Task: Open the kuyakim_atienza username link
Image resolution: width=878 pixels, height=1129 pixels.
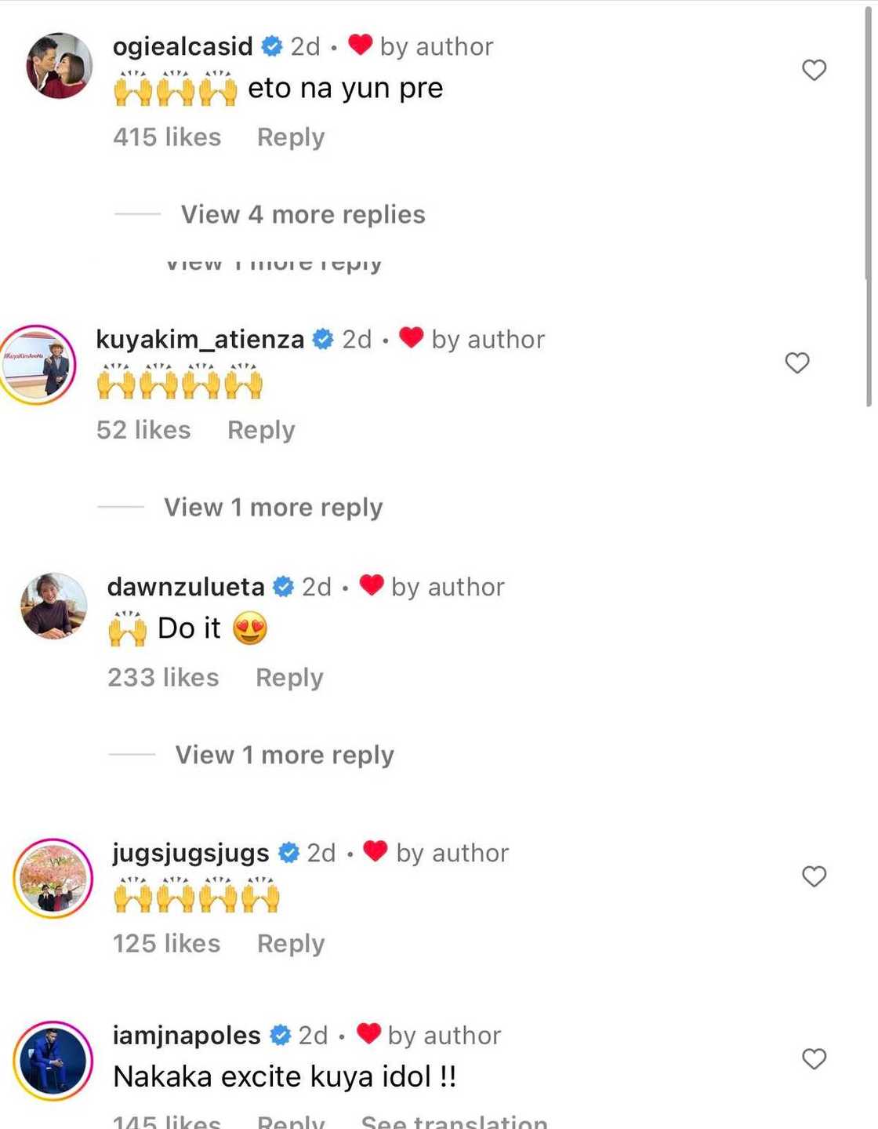Action: pos(200,339)
